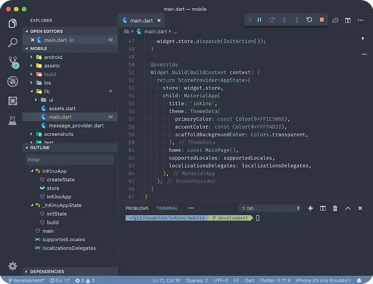Expand the ui folder
The height and width of the screenshot is (284, 373).
(36, 100)
